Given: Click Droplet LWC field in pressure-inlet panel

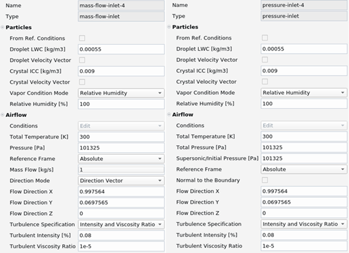Looking at the screenshot, I should pyautogui.click(x=304, y=49).
